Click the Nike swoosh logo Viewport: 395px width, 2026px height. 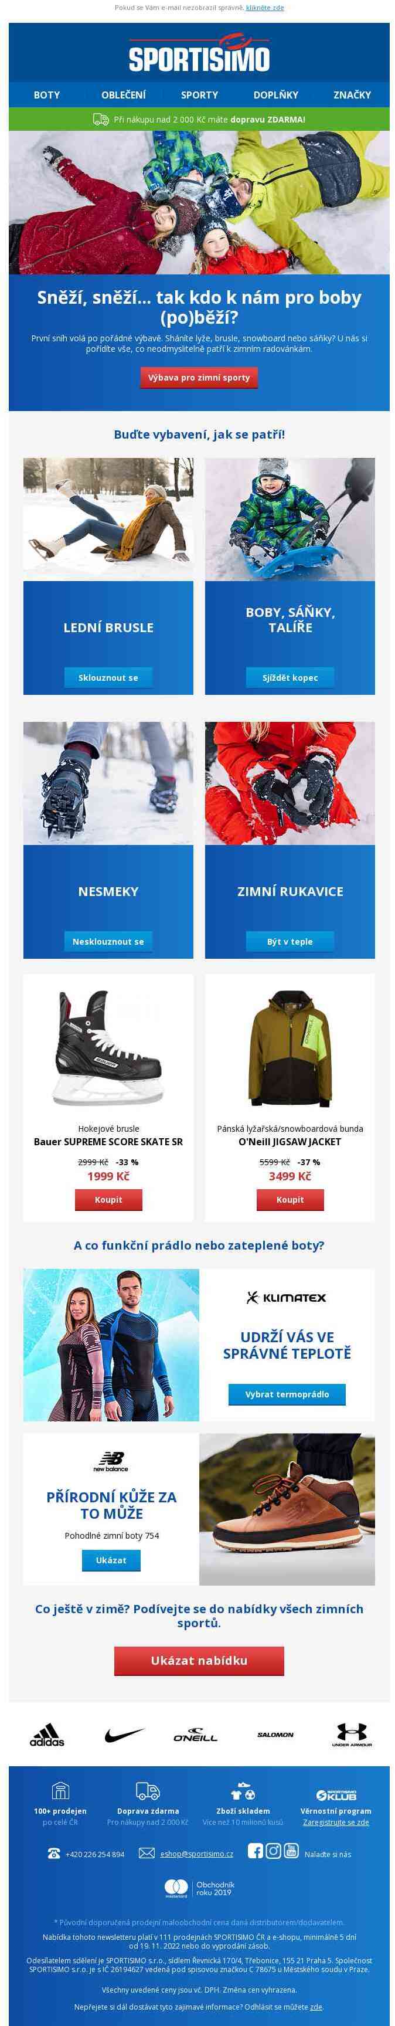click(x=124, y=1735)
